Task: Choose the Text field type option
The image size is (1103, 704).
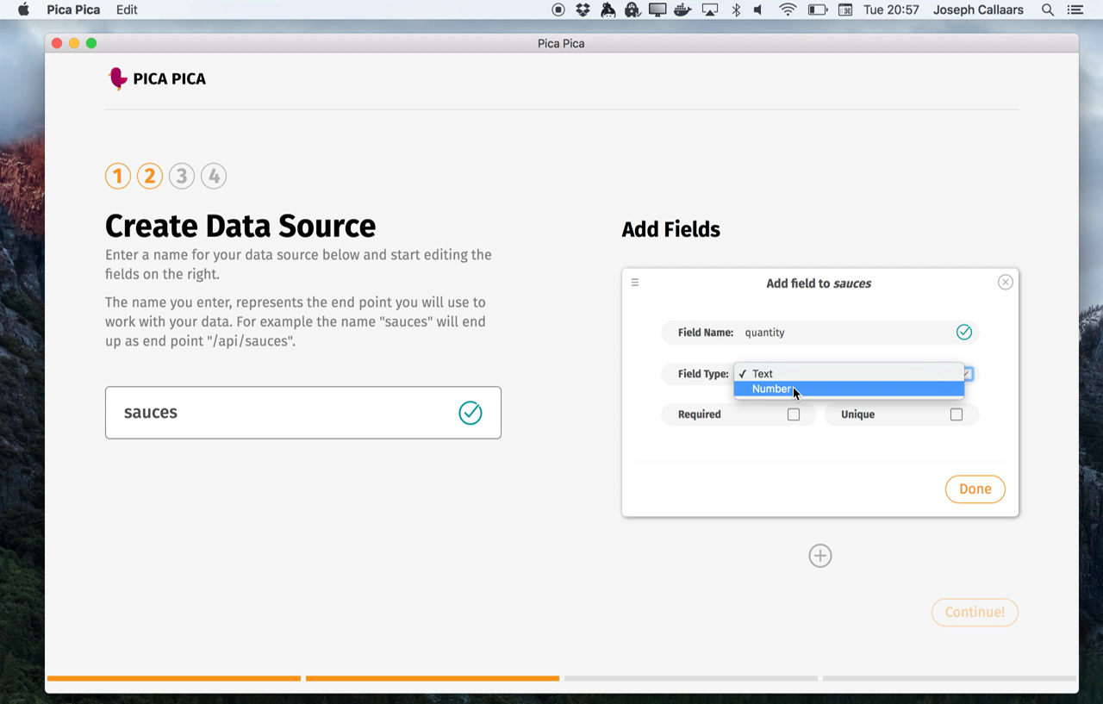Action: [763, 374]
